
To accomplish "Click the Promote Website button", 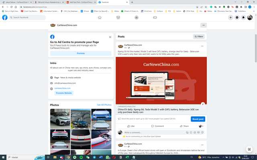I will pos(64,93).
